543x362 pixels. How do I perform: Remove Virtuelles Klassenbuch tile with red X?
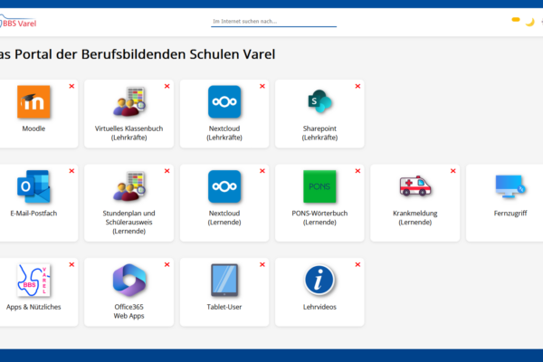(167, 86)
